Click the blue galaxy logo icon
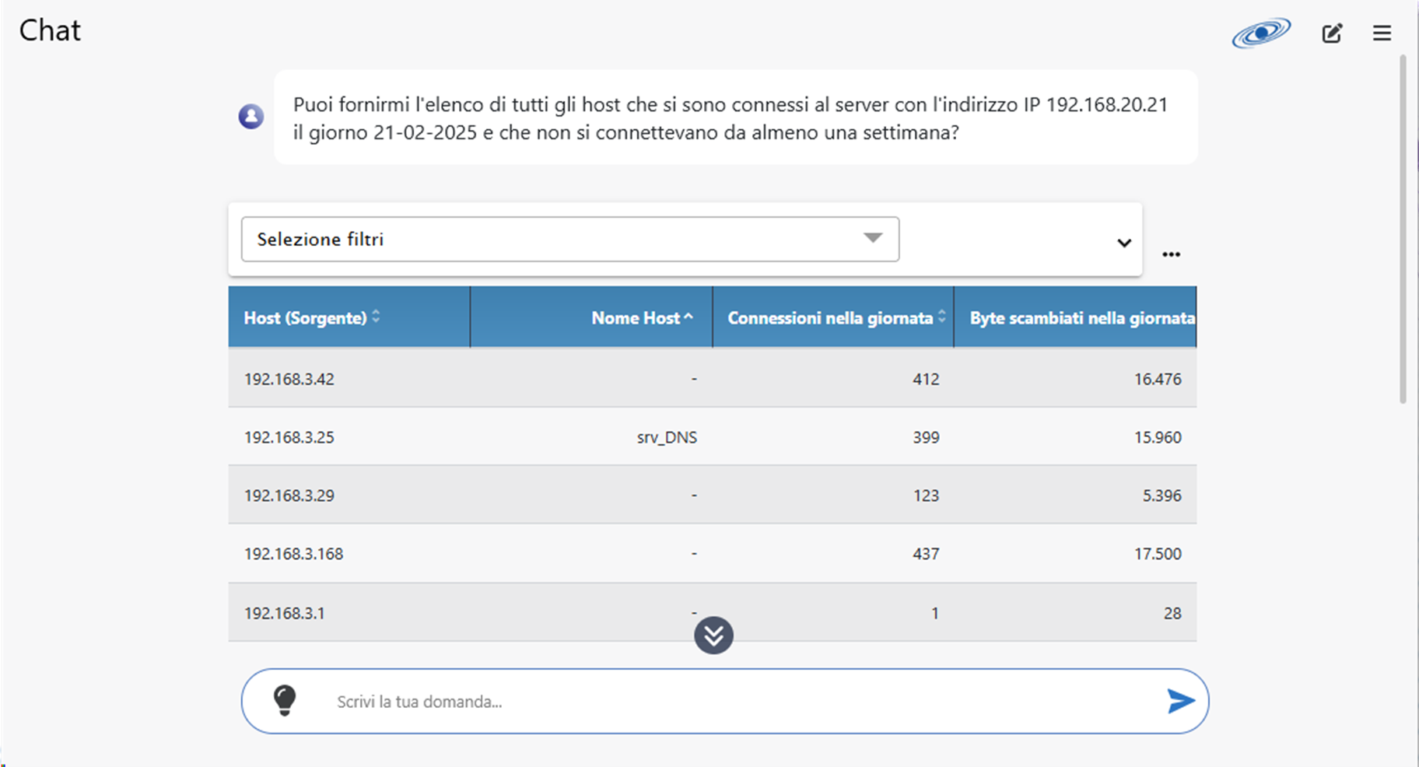This screenshot has width=1419, height=767. 1261,33
